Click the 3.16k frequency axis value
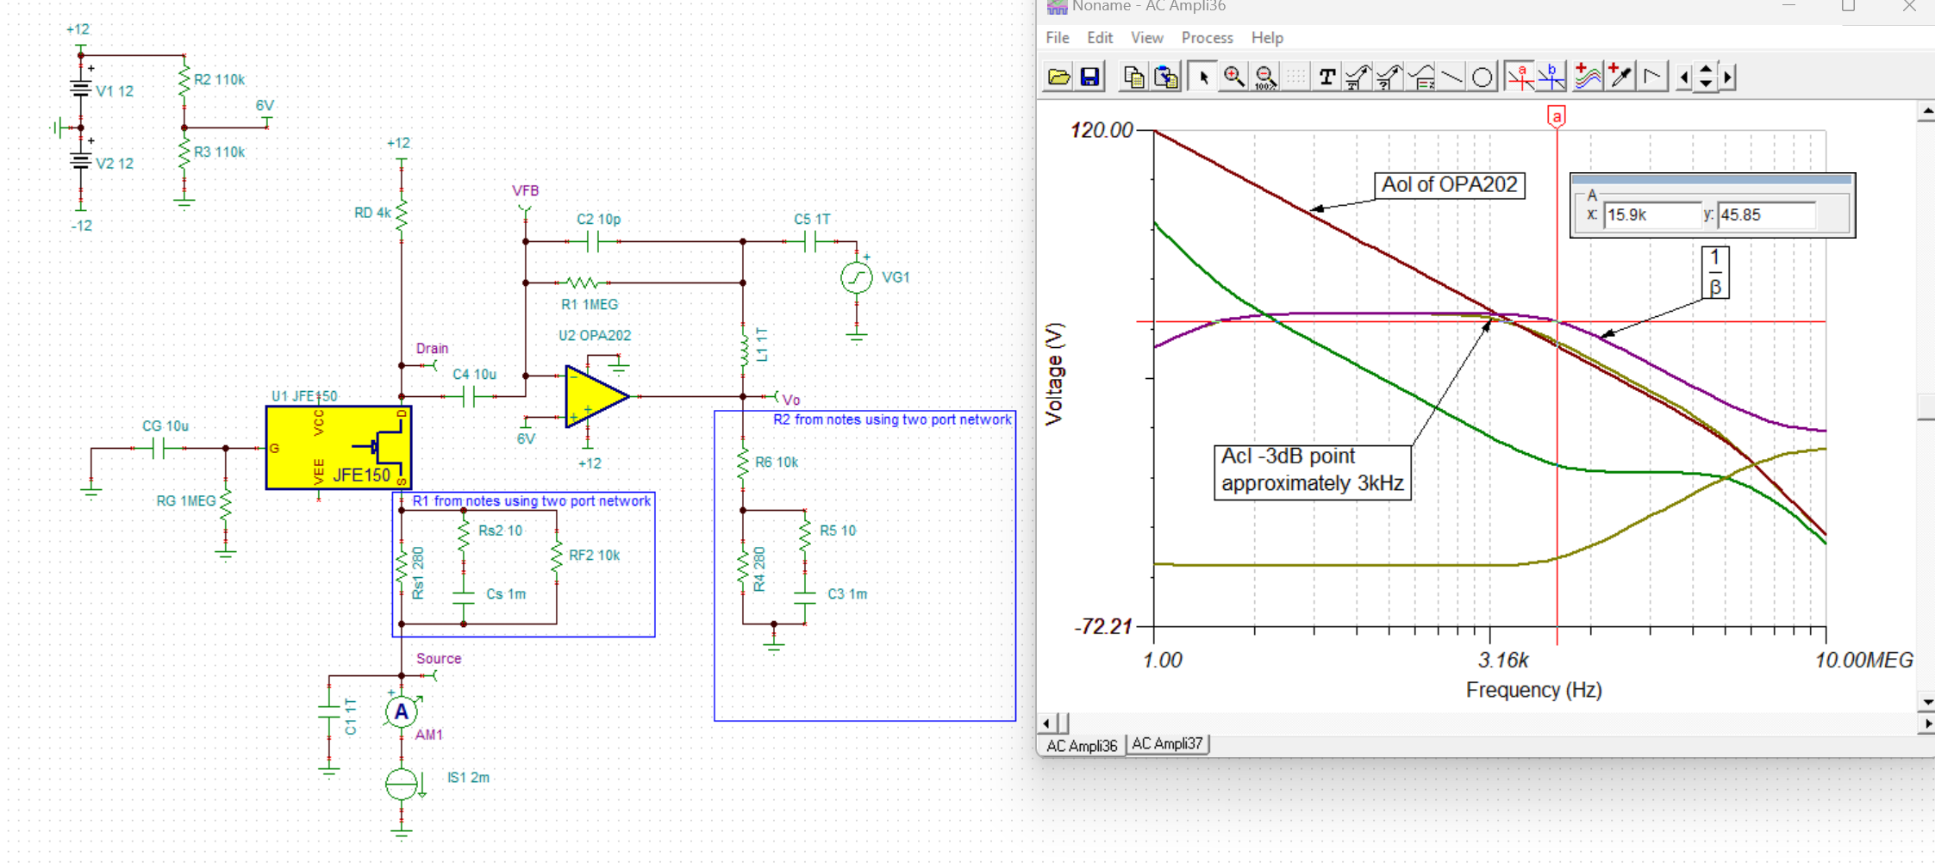Screen dimensions: 1935x863 [1503, 661]
